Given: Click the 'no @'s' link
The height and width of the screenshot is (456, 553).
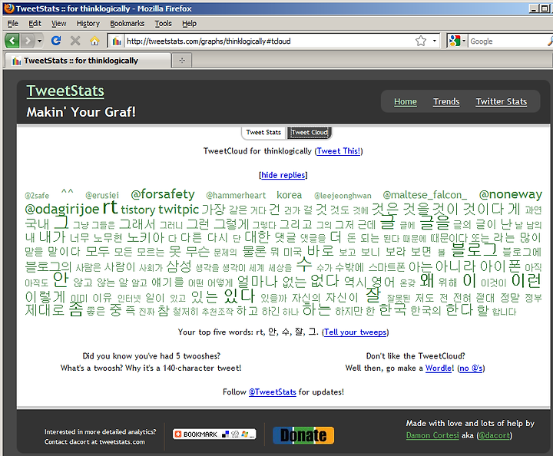Looking at the screenshot, I should [471, 368].
